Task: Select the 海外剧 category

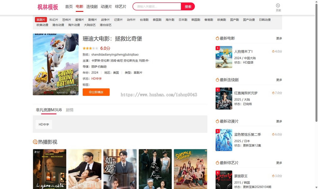Action: point(170,20)
